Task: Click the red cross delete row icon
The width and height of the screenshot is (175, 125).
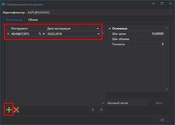Action: click(x=16, y=110)
